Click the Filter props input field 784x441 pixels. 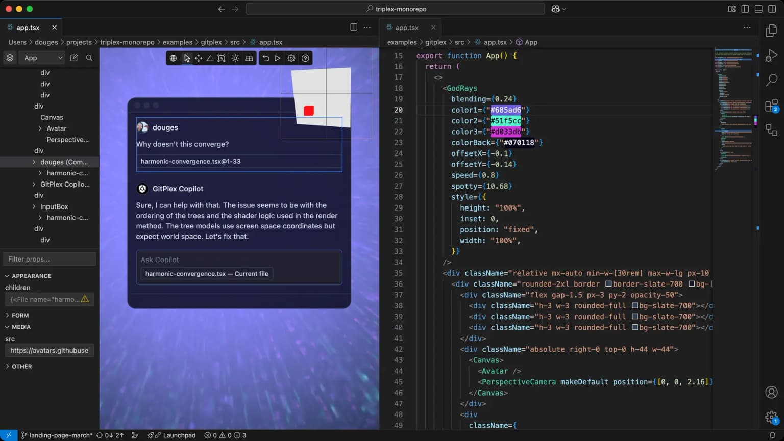(50, 259)
